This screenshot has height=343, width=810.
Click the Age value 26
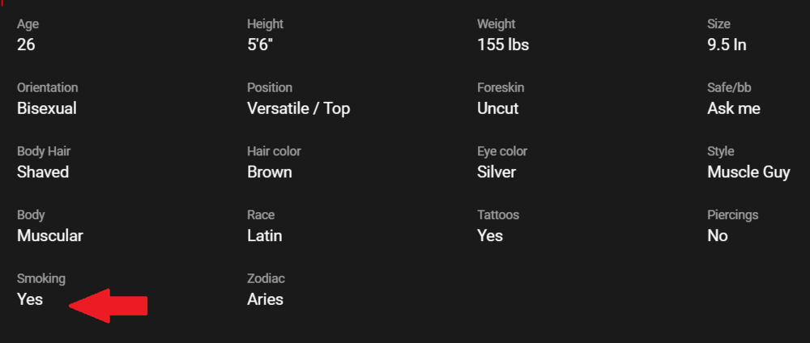(x=26, y=44)
